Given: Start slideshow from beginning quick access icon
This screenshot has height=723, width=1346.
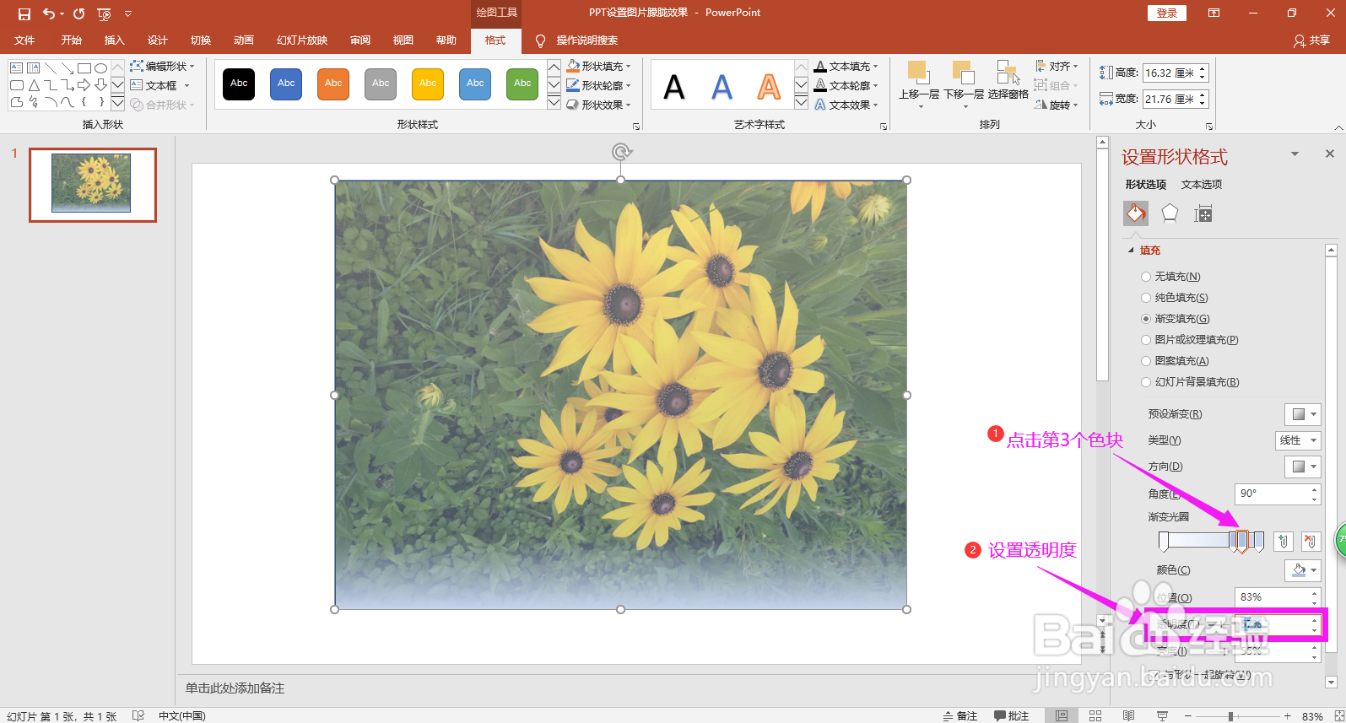Looking at the screenshot, I should 104,14.
